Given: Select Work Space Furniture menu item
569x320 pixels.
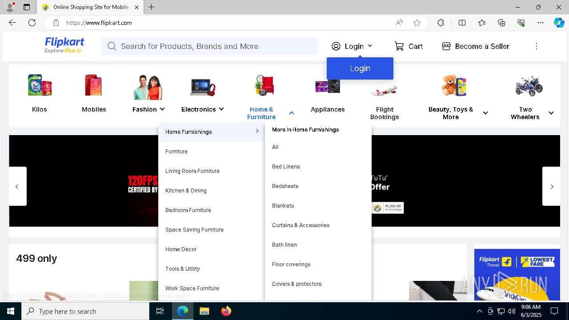Looking at the screenshot, I should point(192,288).
